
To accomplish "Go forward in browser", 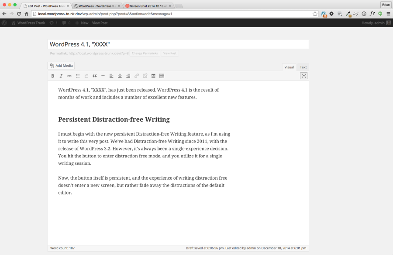I will tap(11, 14).
